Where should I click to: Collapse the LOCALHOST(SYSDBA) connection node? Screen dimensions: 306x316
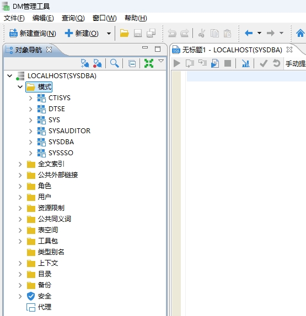tap(10, 76)
